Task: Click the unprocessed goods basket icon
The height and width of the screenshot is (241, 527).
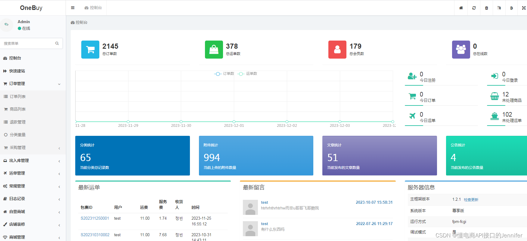Action: 494,96
